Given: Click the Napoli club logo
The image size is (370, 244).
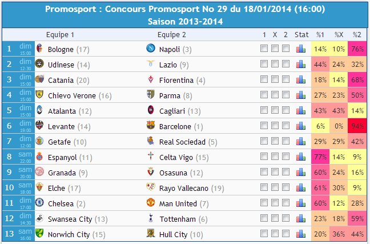Looking at the screenshot, I should (151, 48).
